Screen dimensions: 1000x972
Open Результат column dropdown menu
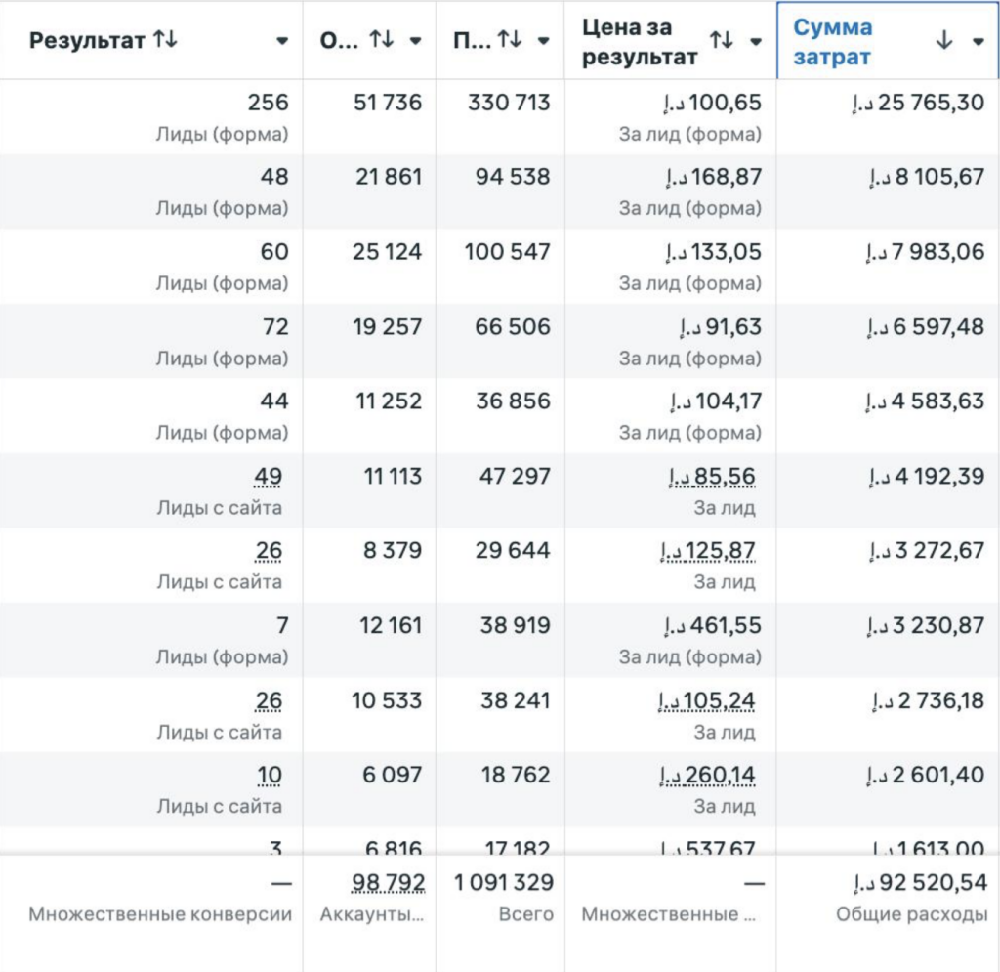pos(282,41)
